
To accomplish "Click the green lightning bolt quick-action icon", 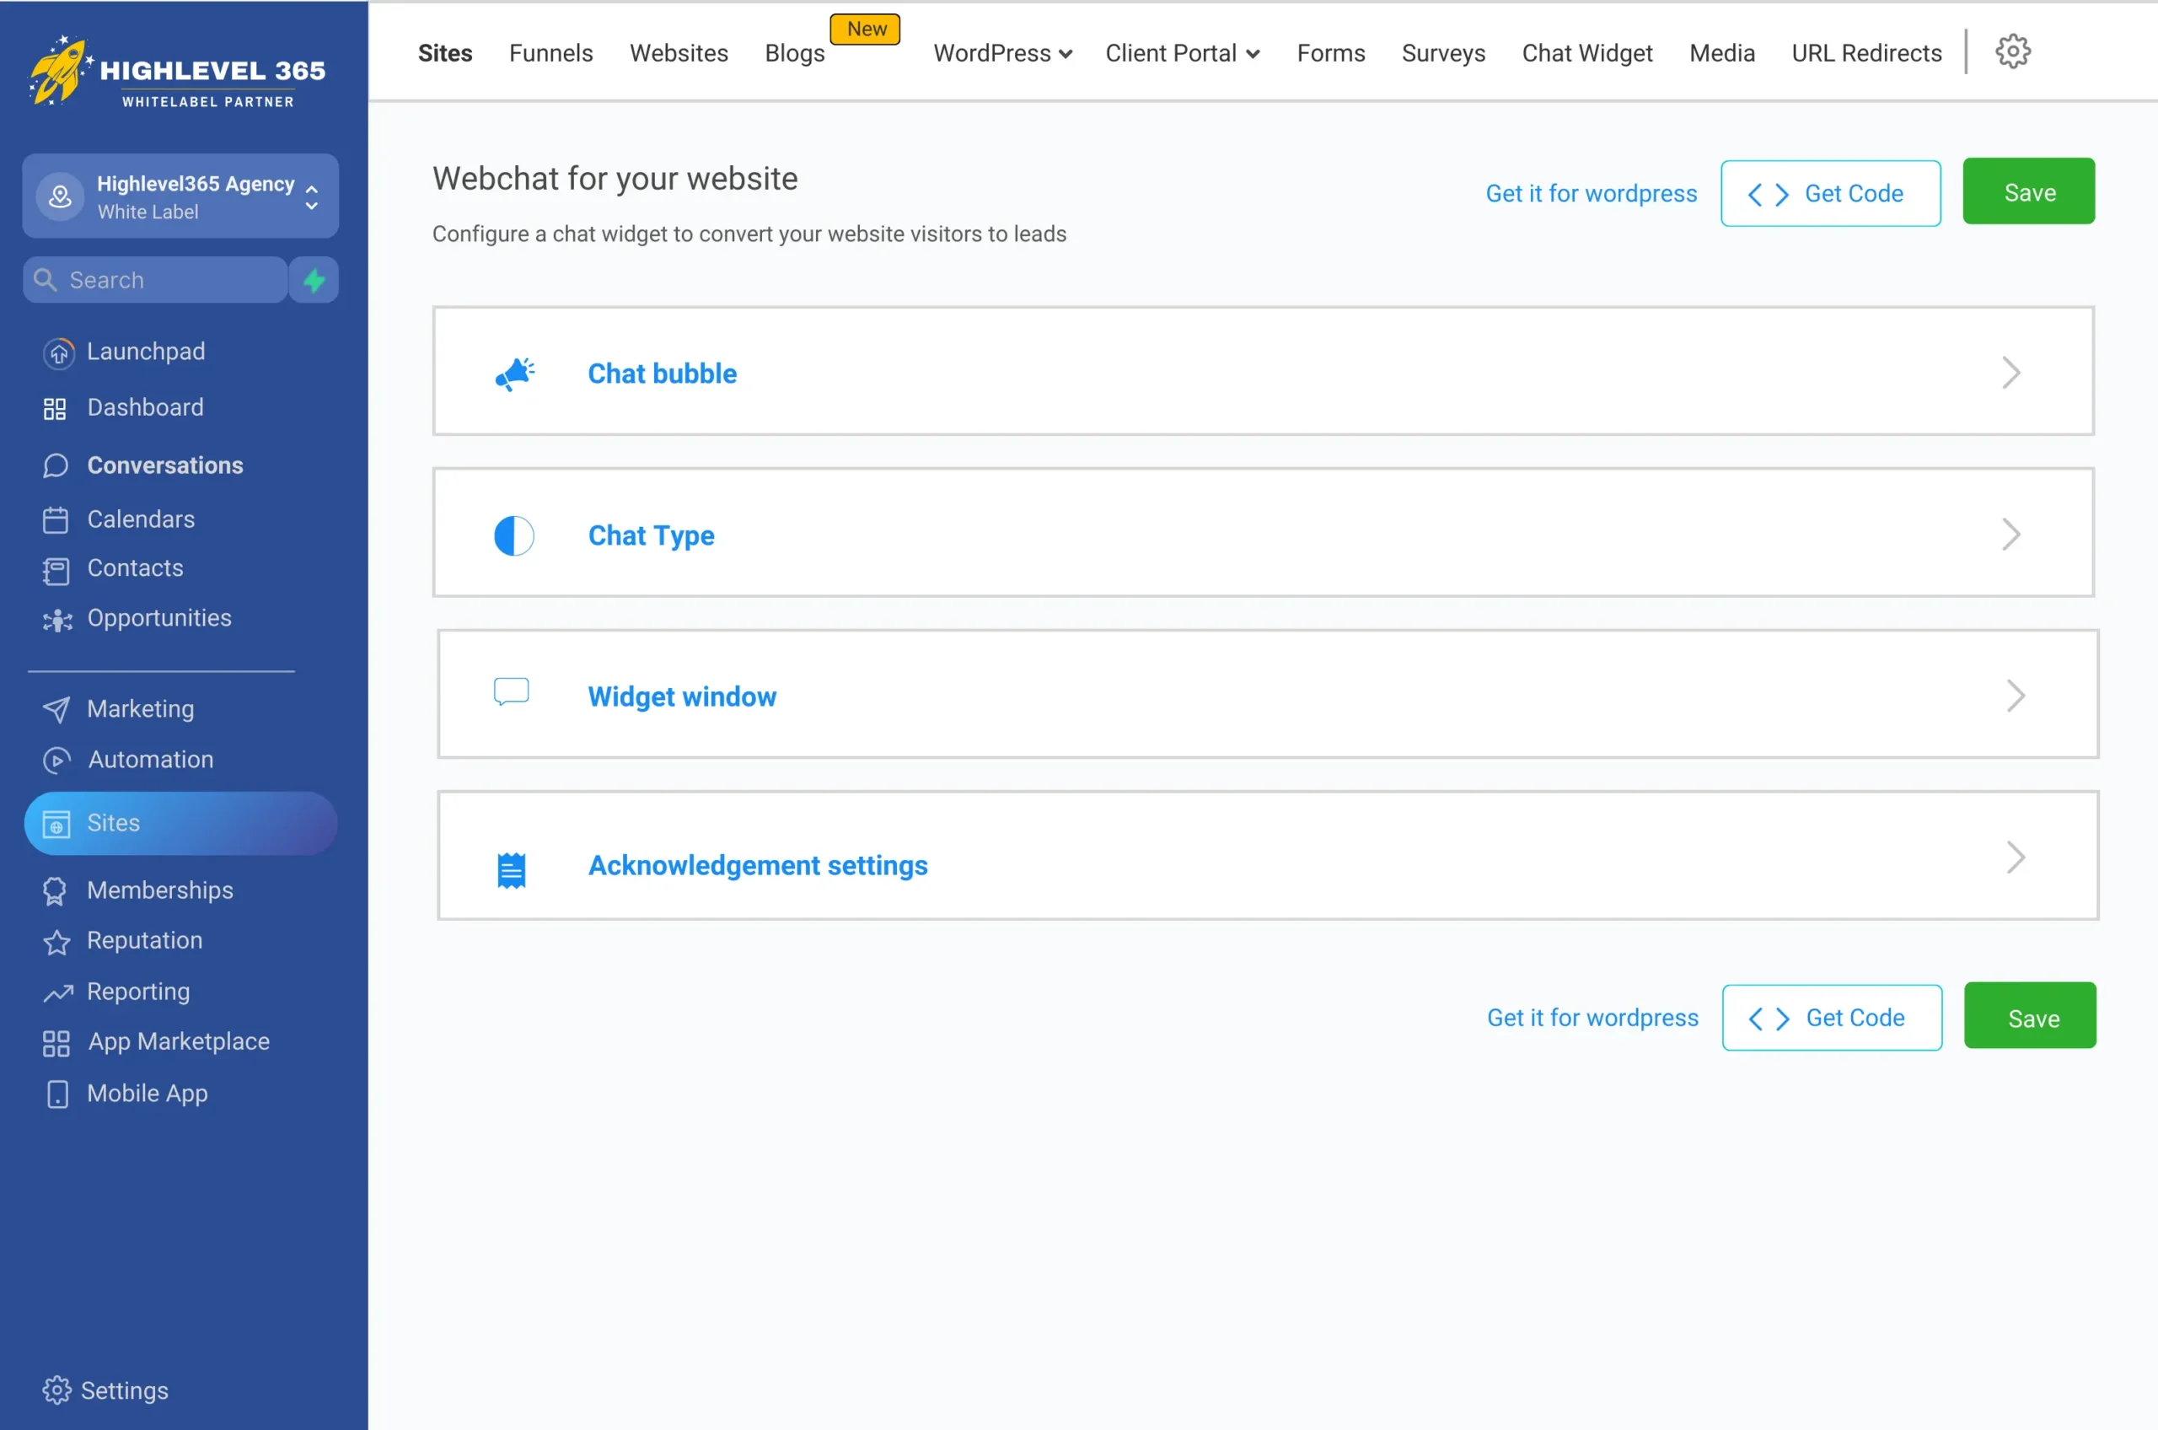I will (314, 280).
